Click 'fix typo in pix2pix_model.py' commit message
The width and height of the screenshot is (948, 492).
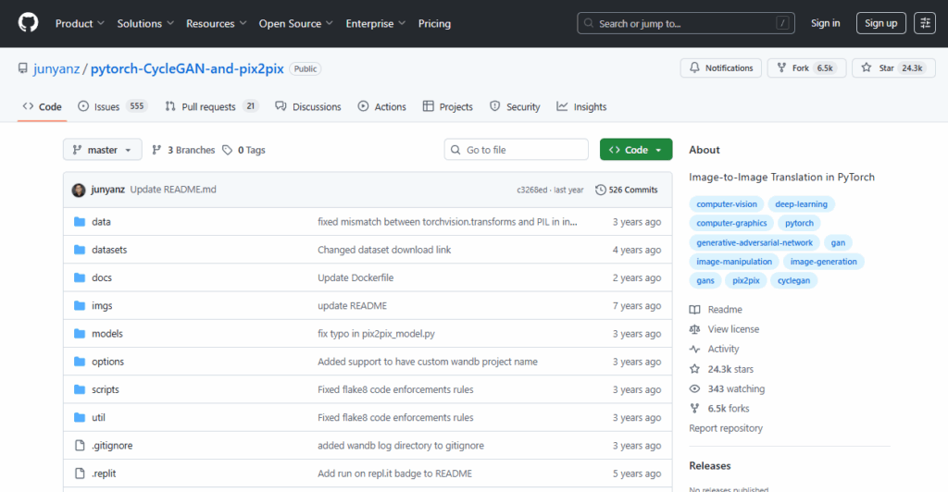[376, 333]
